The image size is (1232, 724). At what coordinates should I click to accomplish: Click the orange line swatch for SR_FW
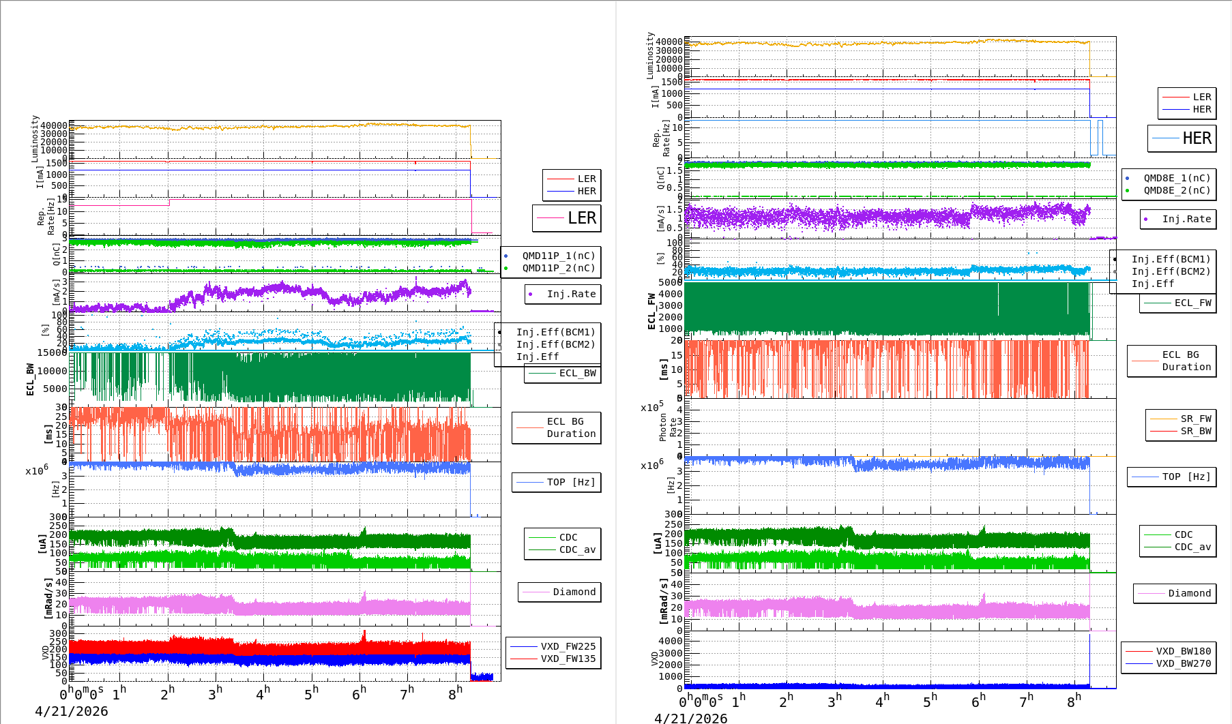coord(1163,419)
